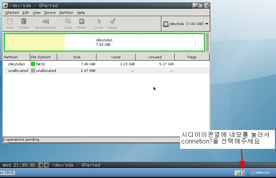This screenshot has width=276, height=178.
Task: Open the Edit menu
Action: click(25, 13)
